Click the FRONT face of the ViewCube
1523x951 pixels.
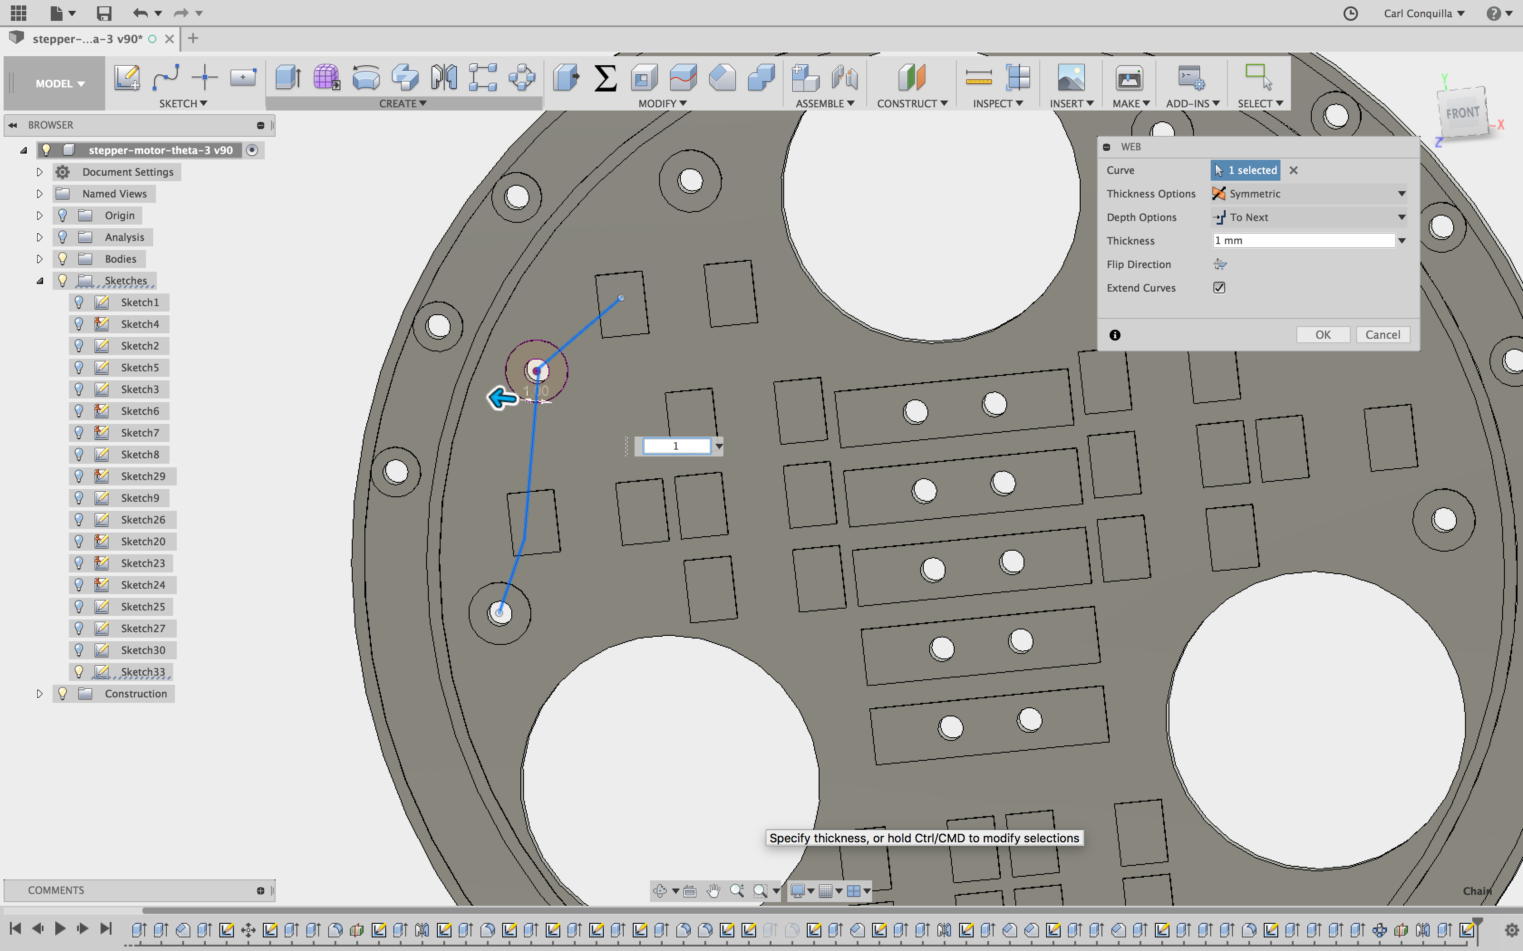click(x=1462, y=113)
